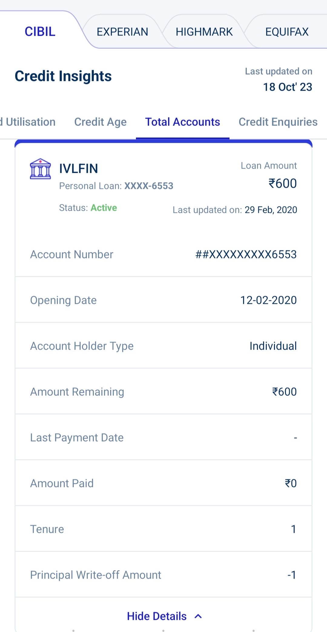Show the partially hidden Utilisation tab

29,122
